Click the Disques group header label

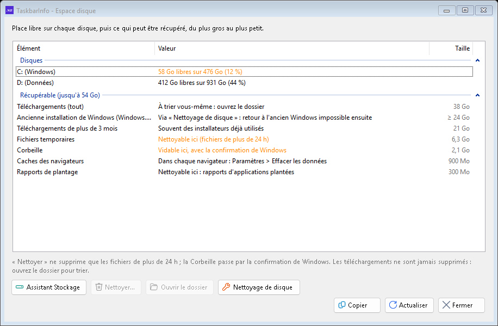pos(31,60)
